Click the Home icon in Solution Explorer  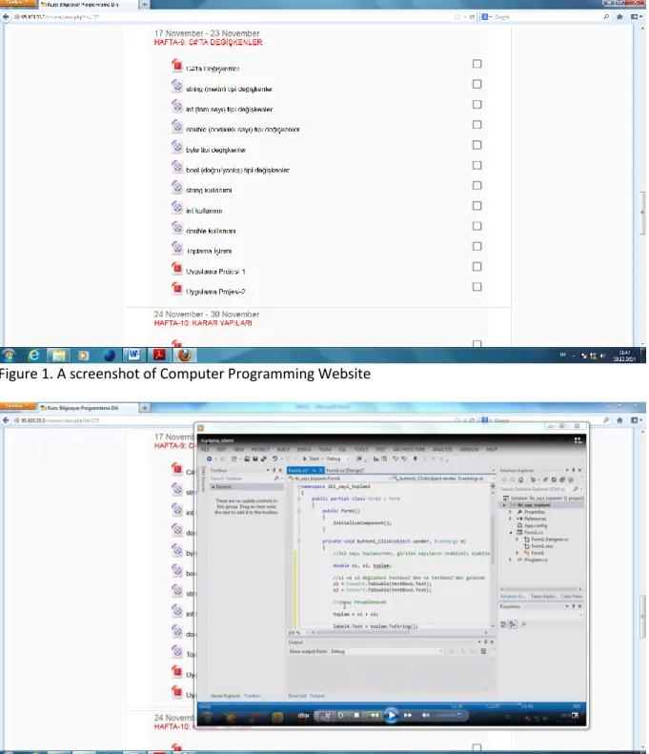click(520, 479)
